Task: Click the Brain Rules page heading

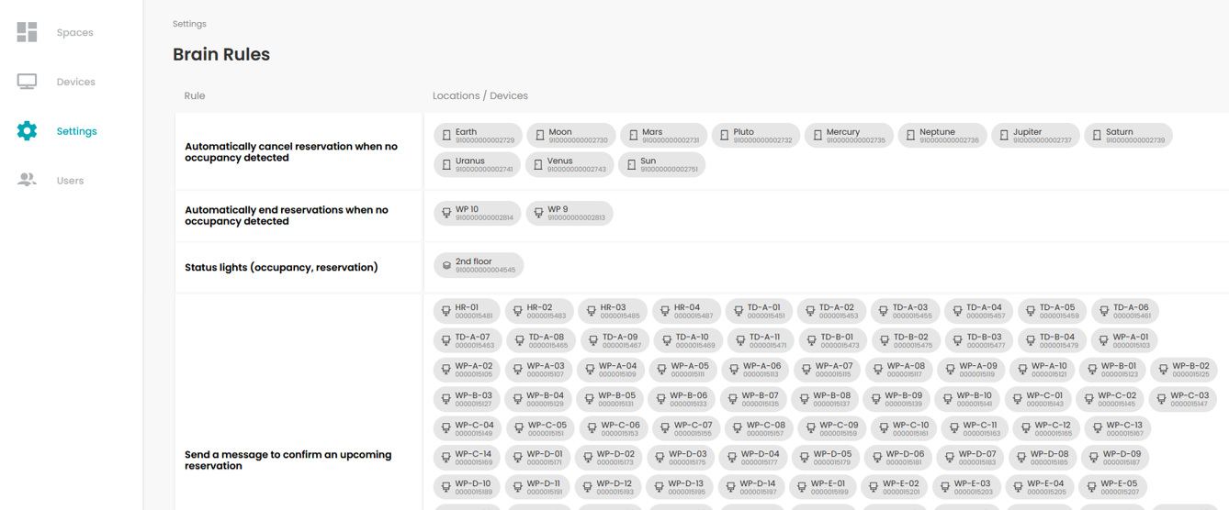Action: pyautogui.click(x=221, y=54)
